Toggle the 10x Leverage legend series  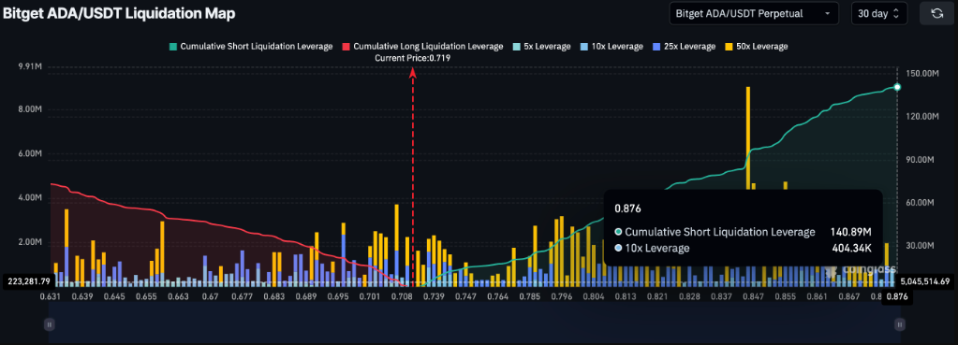click(x=612, y=47)
